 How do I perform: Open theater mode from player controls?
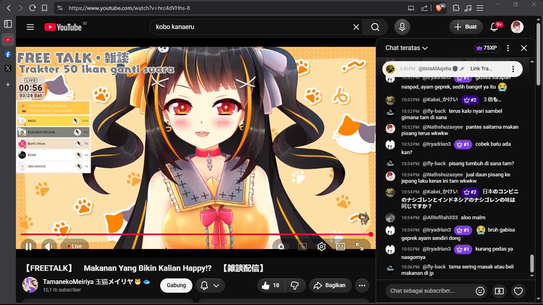[x=341, y=246]
